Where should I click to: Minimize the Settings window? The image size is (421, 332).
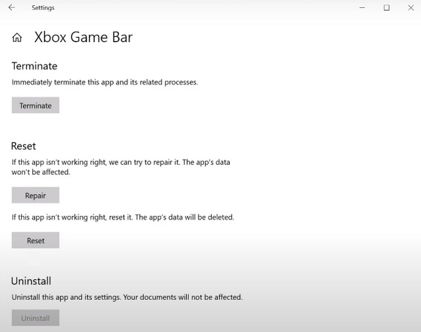pos(362,7)
